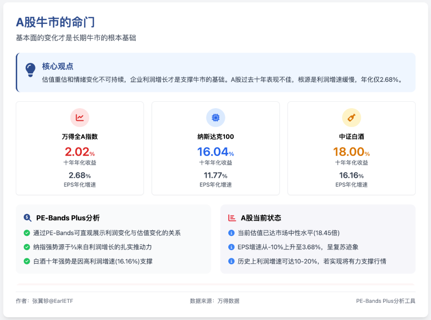Click the 中证白酒 card title
Image resolution: width=431 pixels, height=320 pixels.
(351, 136)
